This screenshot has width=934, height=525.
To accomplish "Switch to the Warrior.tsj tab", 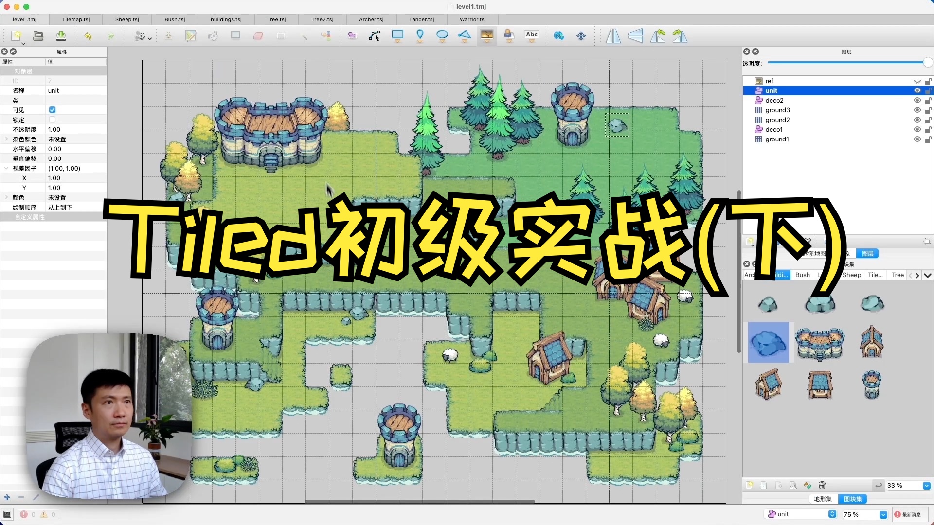I will pyautogui.click(x=472, y=19).
